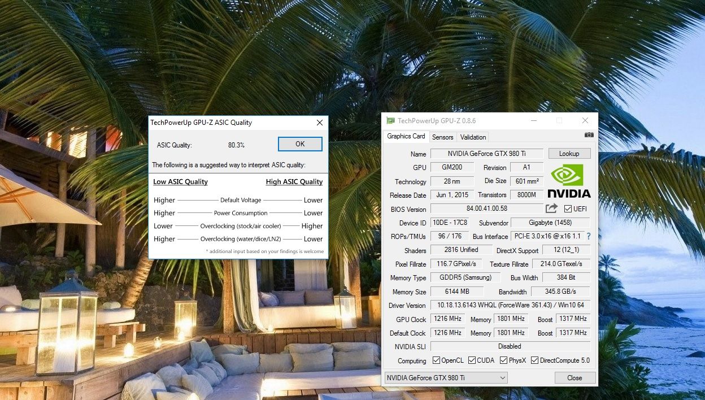Click the Bandwidth field 345.8 GB/s
The width and height of the screenshot is (705, 400).
click(561, 292)
